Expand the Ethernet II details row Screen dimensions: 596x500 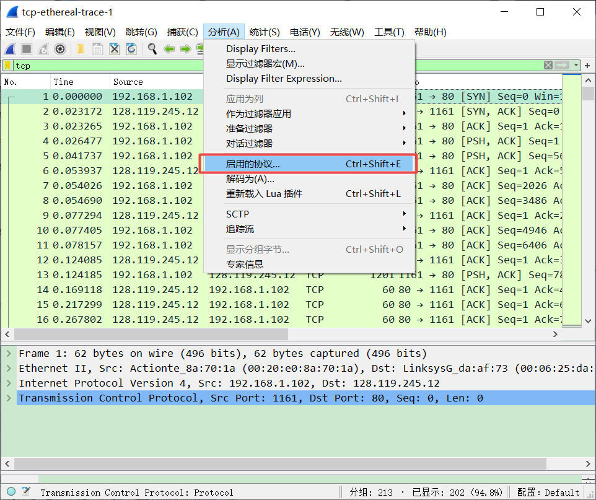click(9, 369)
